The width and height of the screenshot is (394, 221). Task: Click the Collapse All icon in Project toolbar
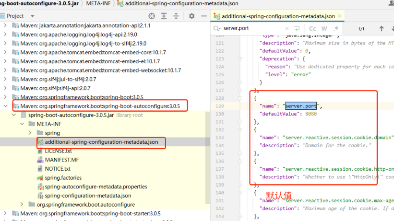(x=176, y=16)
